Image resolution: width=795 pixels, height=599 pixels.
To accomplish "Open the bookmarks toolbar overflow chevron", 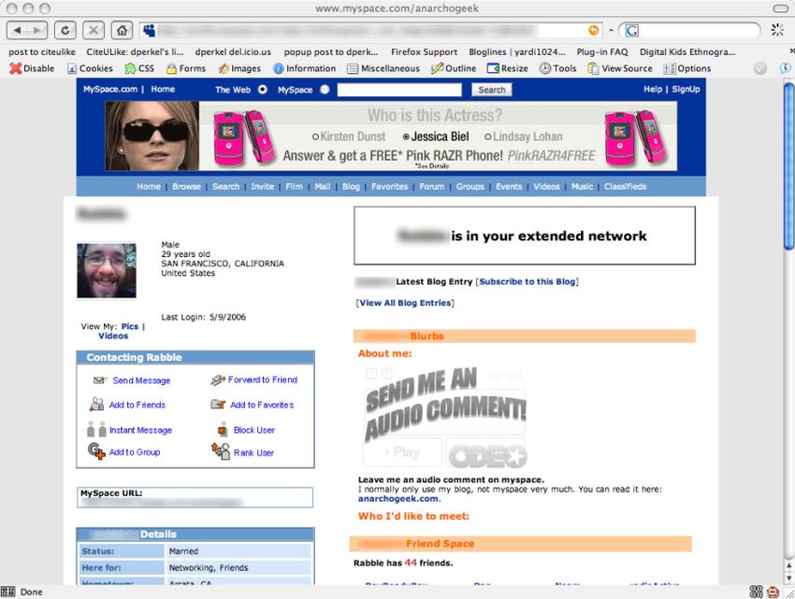I will (791, 51).
